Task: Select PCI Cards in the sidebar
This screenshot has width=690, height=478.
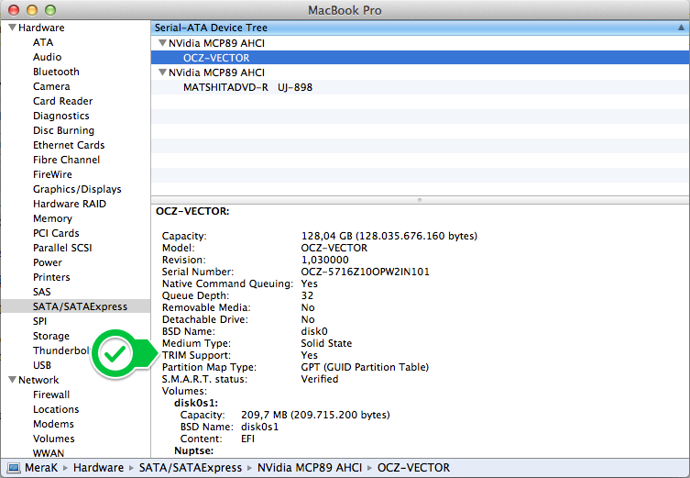Action: 56,233
